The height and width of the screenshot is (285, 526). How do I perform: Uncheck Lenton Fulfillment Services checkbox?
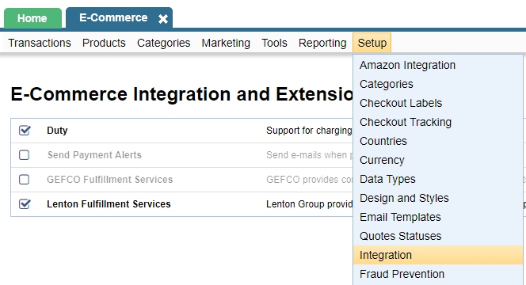25,204
